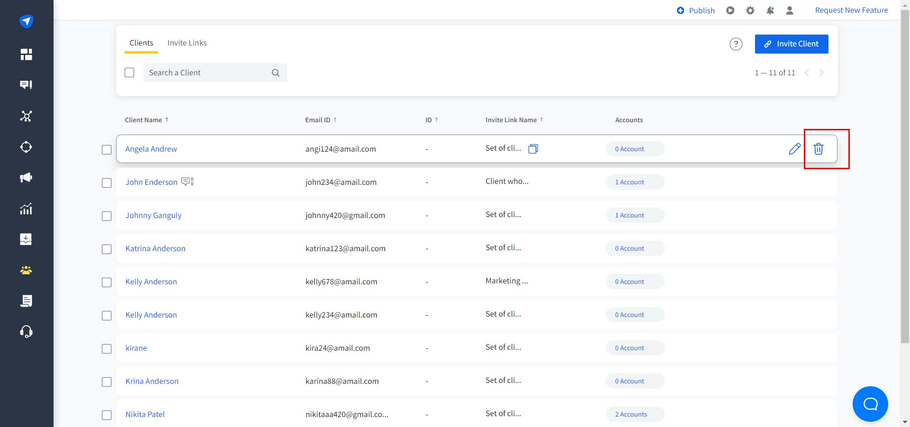
Task: Sort by Client Name column
Action: (x=146, y=120)
